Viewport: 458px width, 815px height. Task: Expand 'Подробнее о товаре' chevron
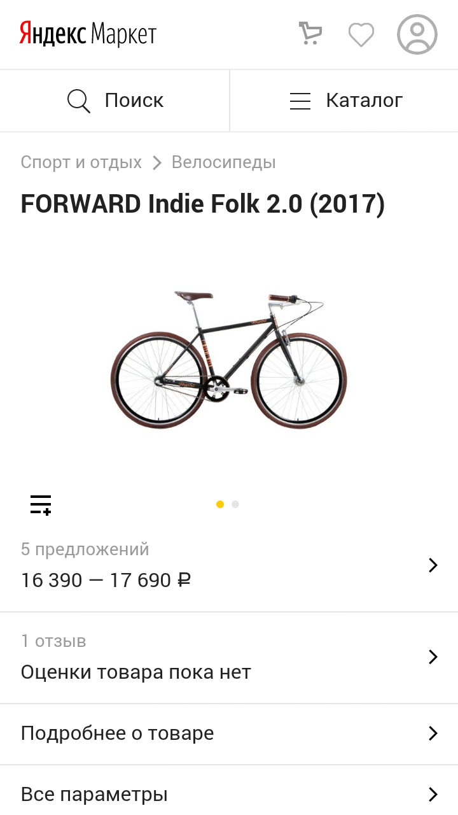tap(433, 733)
